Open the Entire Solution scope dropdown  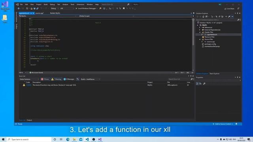pos(29,79)
